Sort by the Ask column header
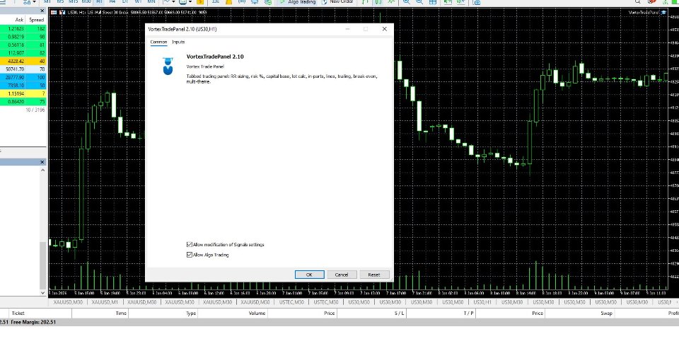 [19, 20]
